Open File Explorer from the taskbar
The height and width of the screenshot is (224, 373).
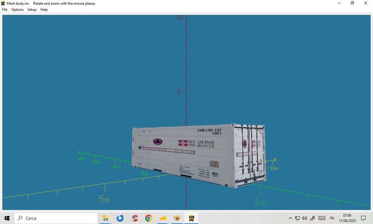[x=106, y=218]
